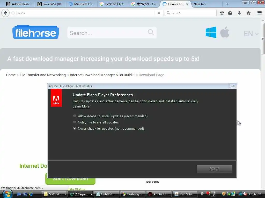This screenshot has width=265, height=198.
Task: Switch to the しのび花トリカ Google tab
Action: [x=113, y=4]
